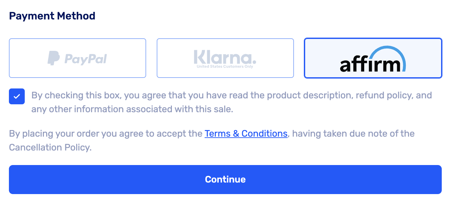The image size is (450, 202).
Task: Choose Klarna as the payment option
Action: pos(225,58)
